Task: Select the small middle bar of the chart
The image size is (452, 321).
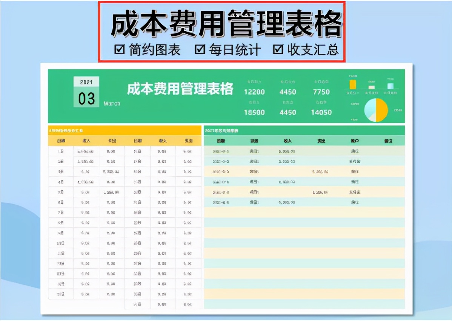Action: (x=371, y=87)
